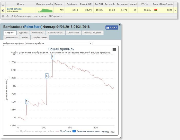The height and width of the screenshot is (140, 180).
Task: Sort by Игрок column header
Action: (20, 4)
